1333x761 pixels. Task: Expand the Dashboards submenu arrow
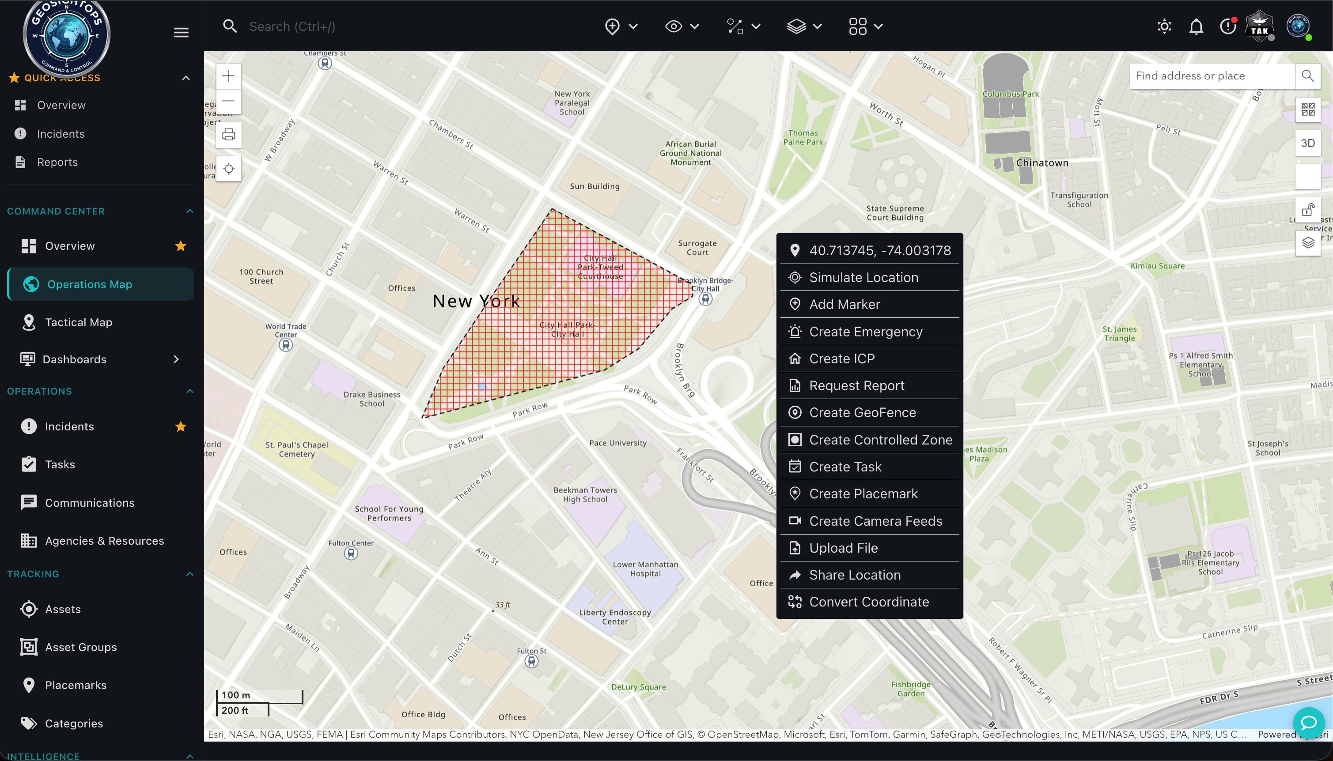coord(176,360)
